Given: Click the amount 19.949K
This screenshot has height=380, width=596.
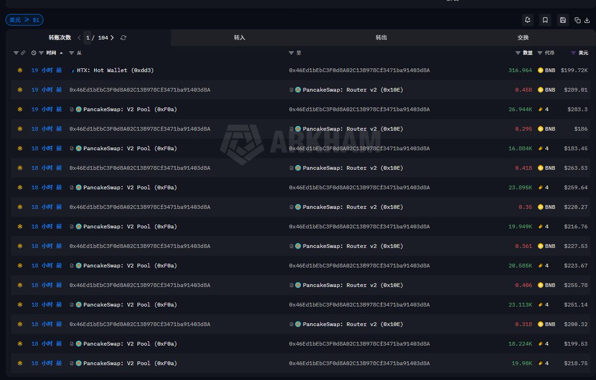Looking at the screenshot, I should point(520,227).
